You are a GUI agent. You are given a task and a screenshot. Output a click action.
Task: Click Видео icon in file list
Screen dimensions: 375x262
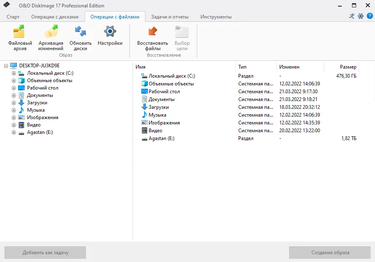(x=144, y=130)
